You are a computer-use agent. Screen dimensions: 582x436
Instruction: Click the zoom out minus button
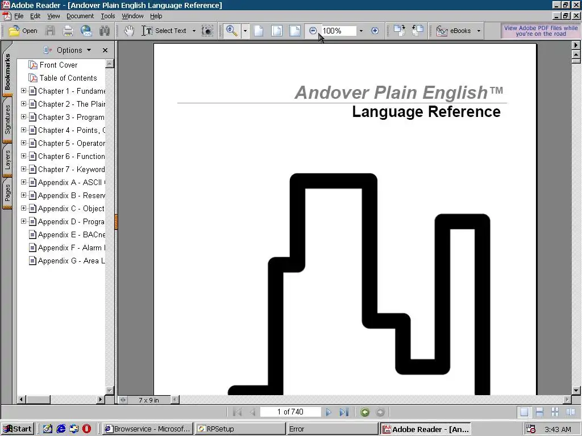point(313,31)
